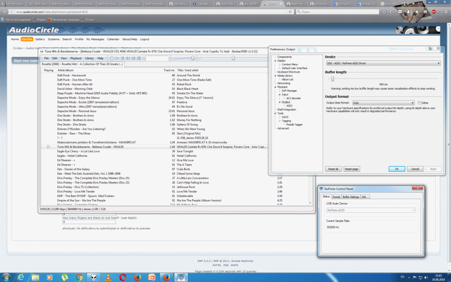
Task: Open the Output data format dropdown
Action: coord(383,103)
